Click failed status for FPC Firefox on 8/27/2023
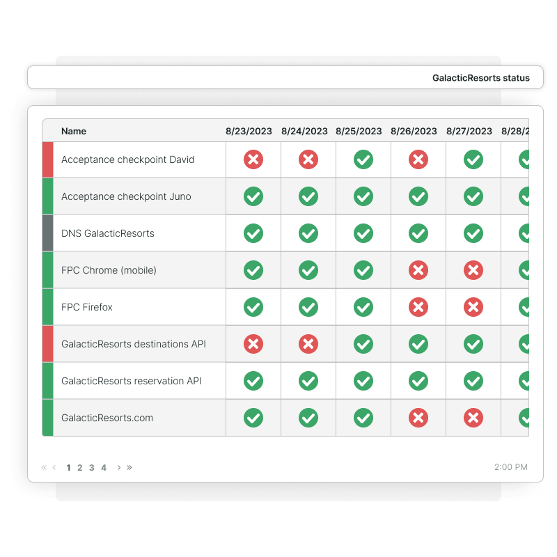The image size is (557, 557). point(473,307)
